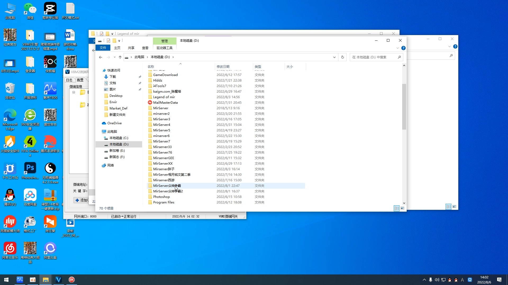
Task: Open the 查看 ribbon tab
Action: (145, 48)
